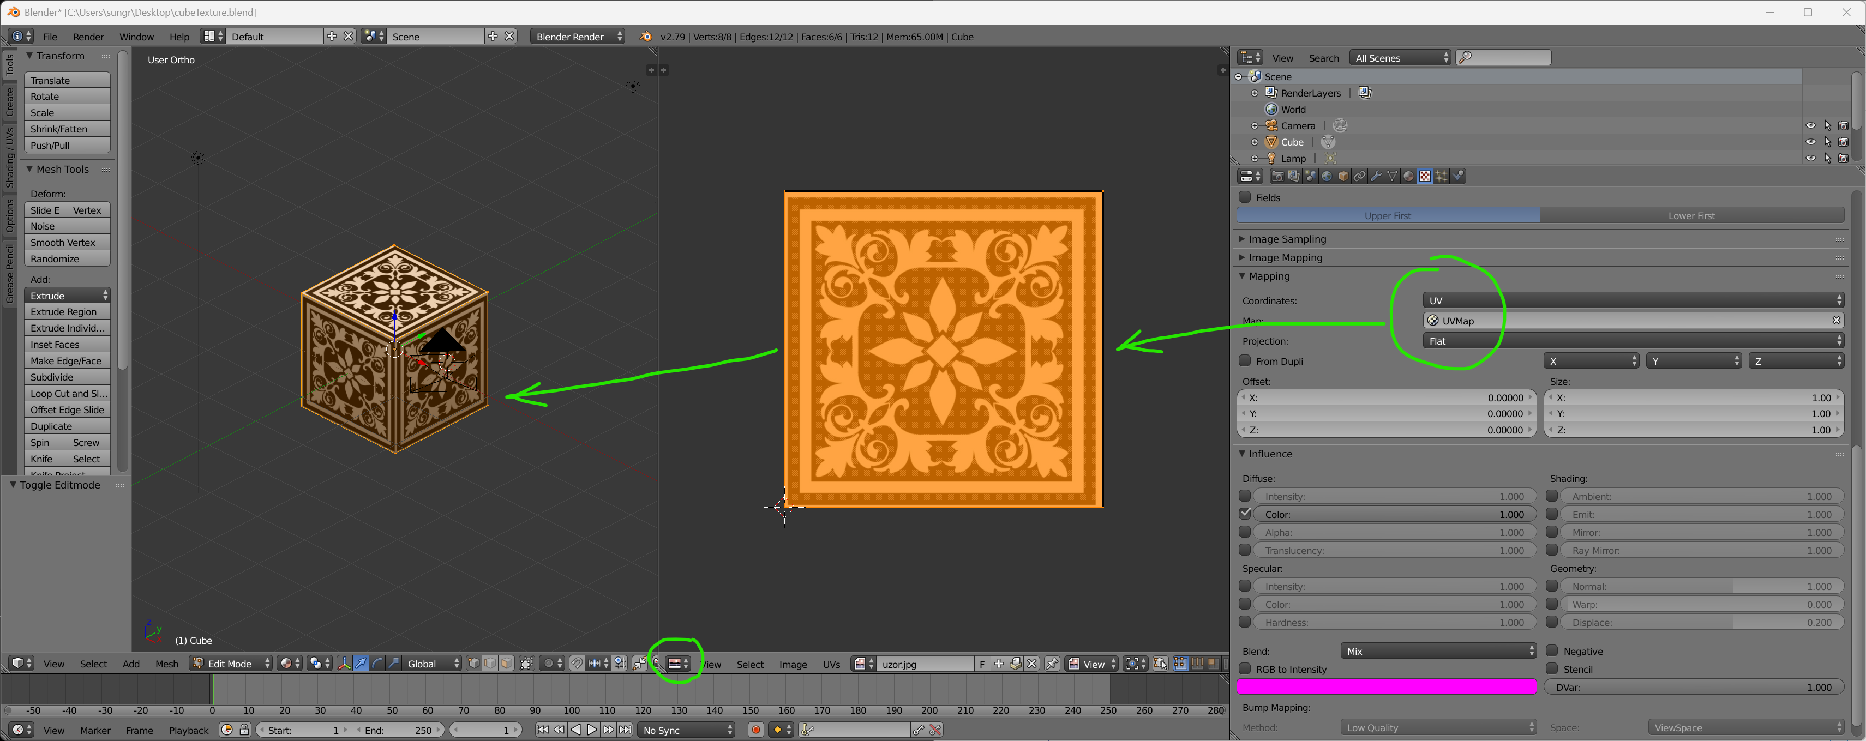
Task: Click the Subdivide mesh tool button
Action: click(x=67, y=377)
